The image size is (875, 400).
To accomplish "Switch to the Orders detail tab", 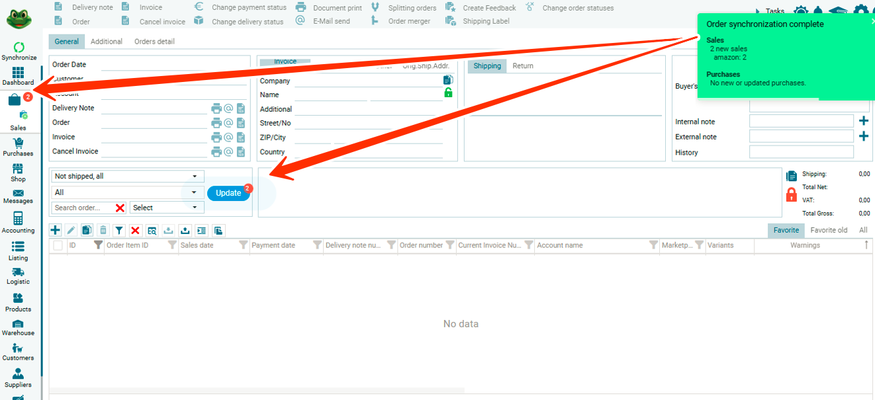I will (154, 42).
